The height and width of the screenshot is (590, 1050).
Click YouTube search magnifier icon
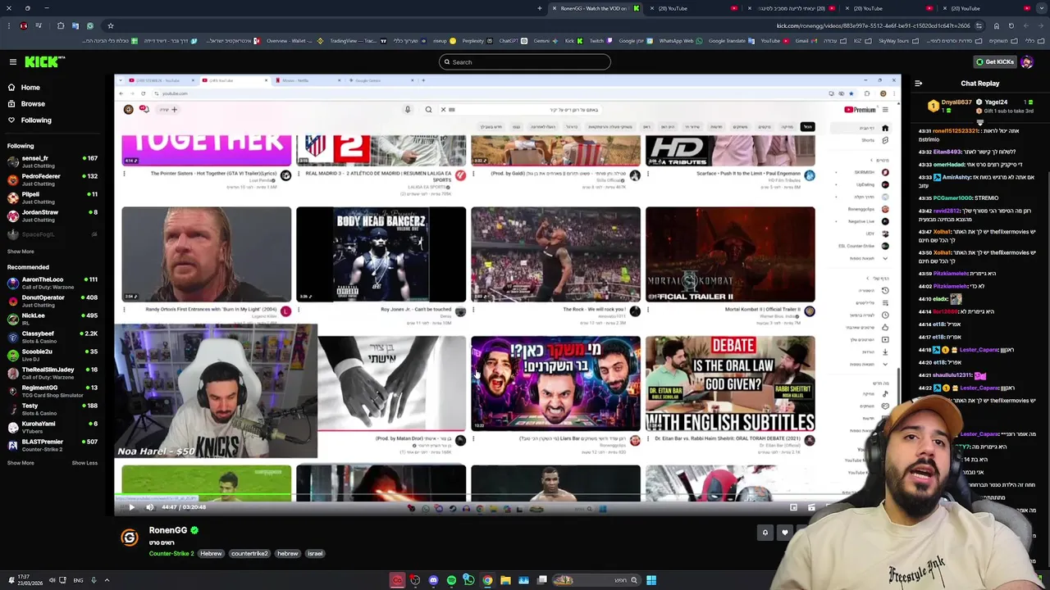tap(428, 110)
